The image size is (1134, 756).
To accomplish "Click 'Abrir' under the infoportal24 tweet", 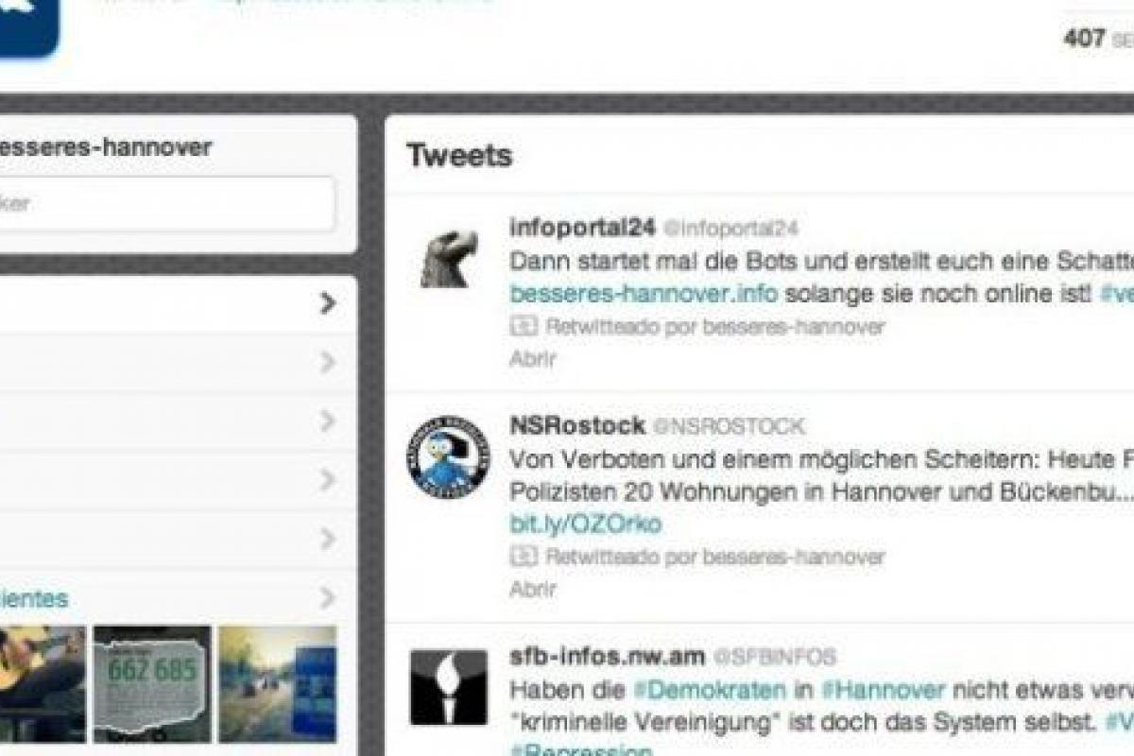I will [x=533, y=359].
